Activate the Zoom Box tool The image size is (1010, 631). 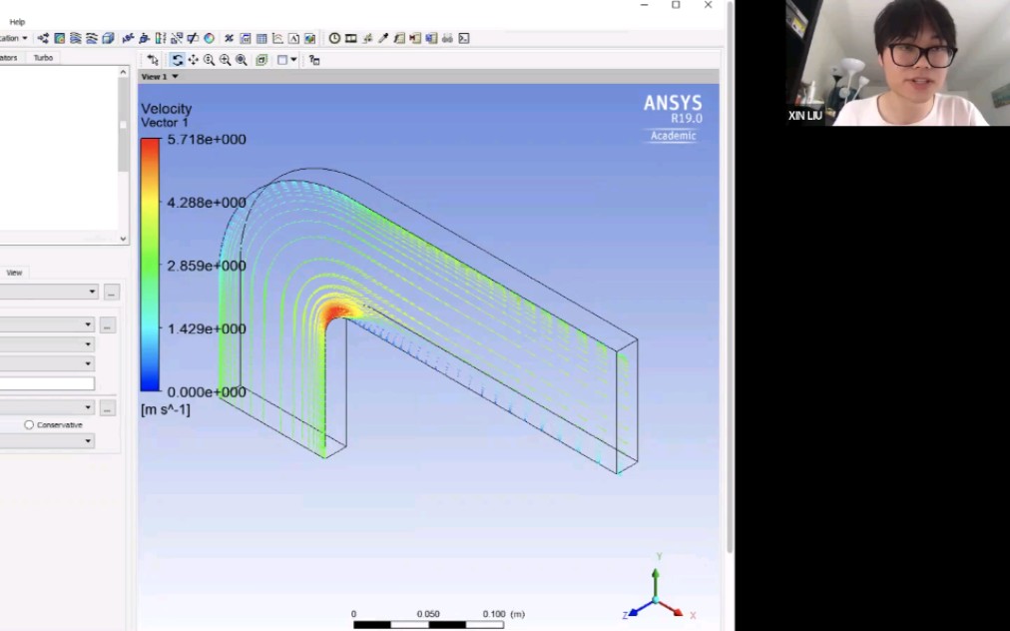click(x=209, y=59)
